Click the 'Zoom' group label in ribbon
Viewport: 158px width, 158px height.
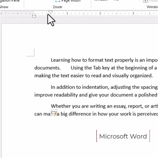click(57, 7)
